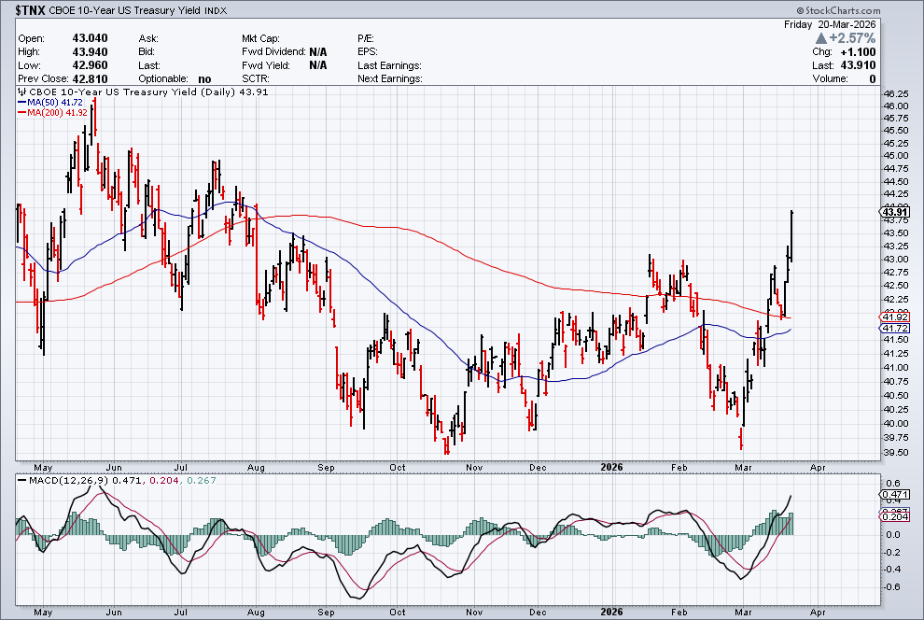Click the Fwd Yield N/A value

click(317, 65)
